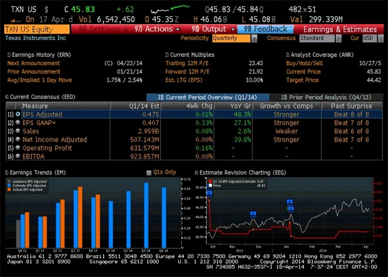Image resolution: width=388 pixels, height=277 pixels.
Task: Change the Cur USD currency dropdown
Action: 369,38
